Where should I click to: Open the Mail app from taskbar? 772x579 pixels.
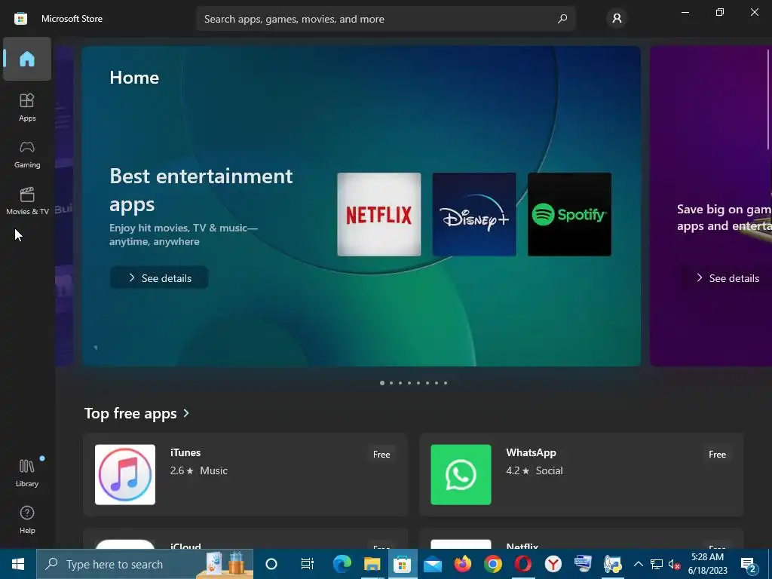433,564
